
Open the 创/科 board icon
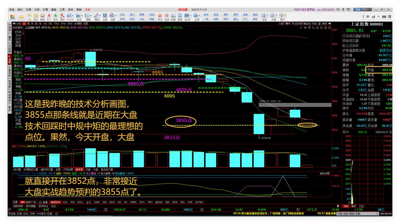pos(187,15)
